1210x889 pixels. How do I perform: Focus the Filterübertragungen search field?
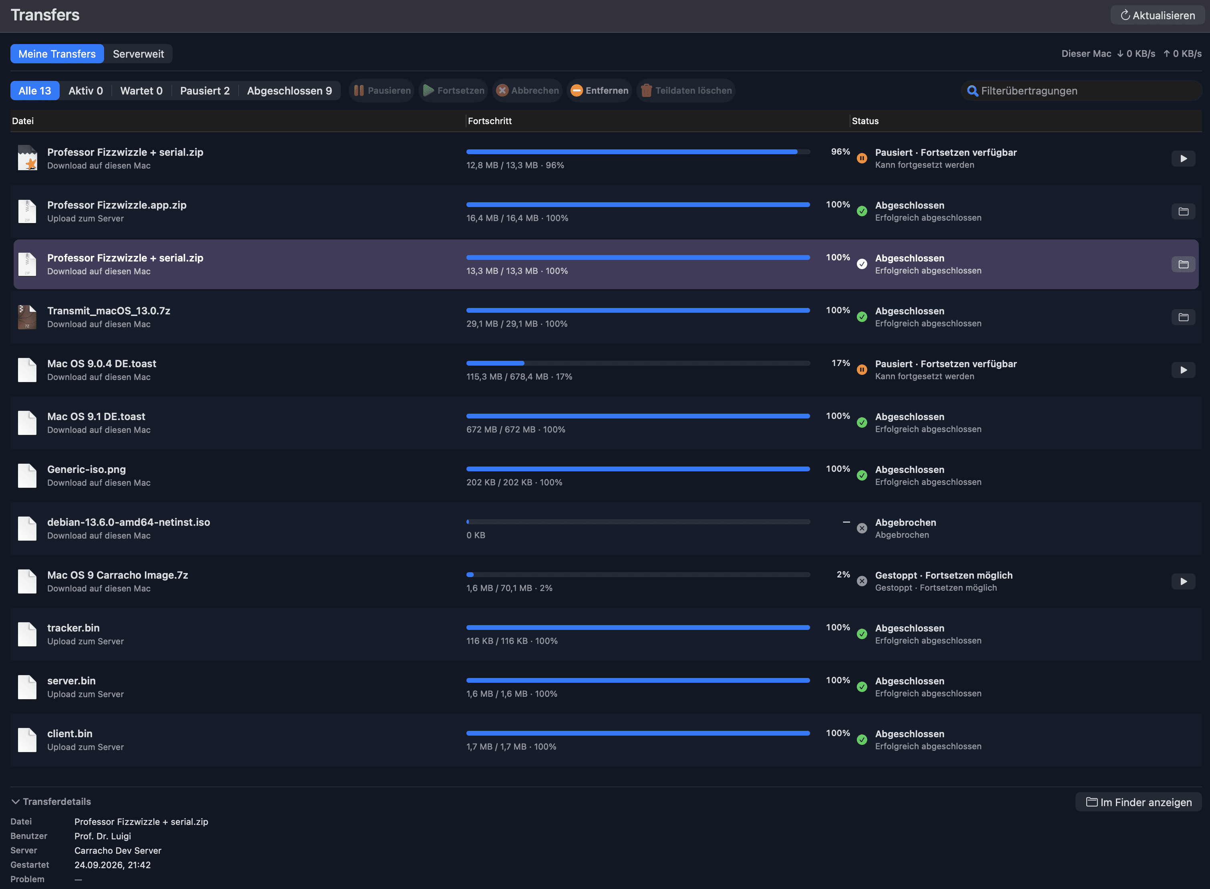point(1081,91)
